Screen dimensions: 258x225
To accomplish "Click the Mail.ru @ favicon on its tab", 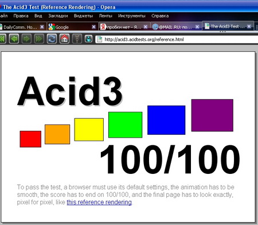I will (155, 27).
